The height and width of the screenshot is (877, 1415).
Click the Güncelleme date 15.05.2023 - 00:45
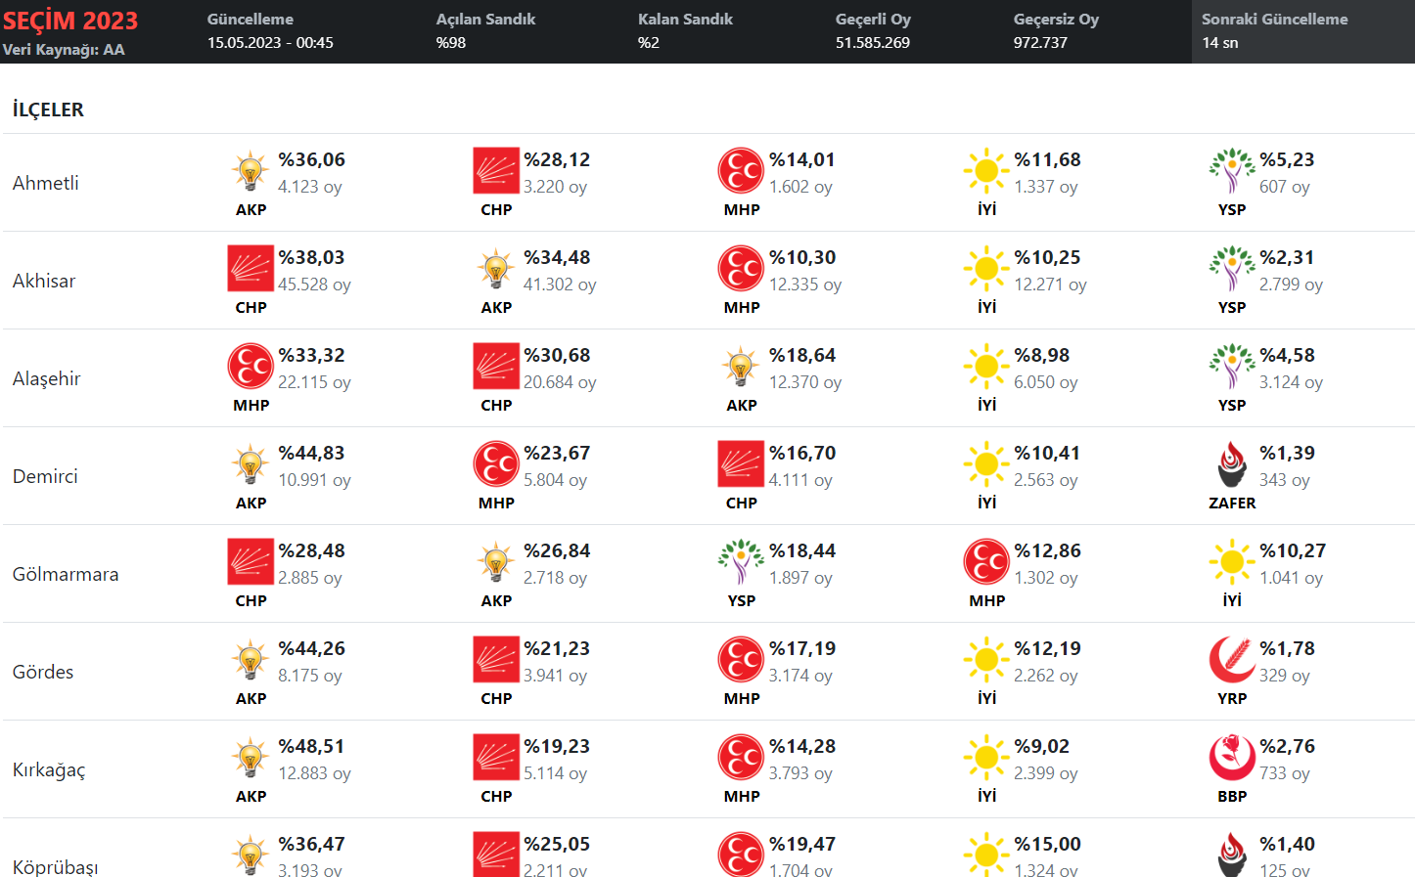(270, 43)
